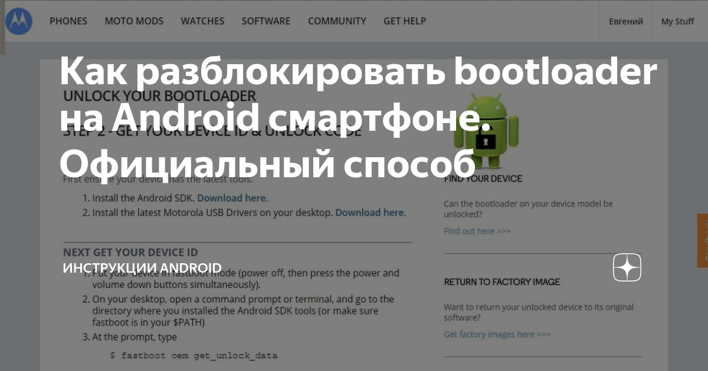This screenshot has height=371, width=708.
Task: Click Motorola USB Drivers Download here link
Action: [x=371, y=213]
